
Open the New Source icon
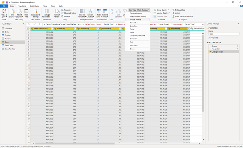click(x=12, y=11)
